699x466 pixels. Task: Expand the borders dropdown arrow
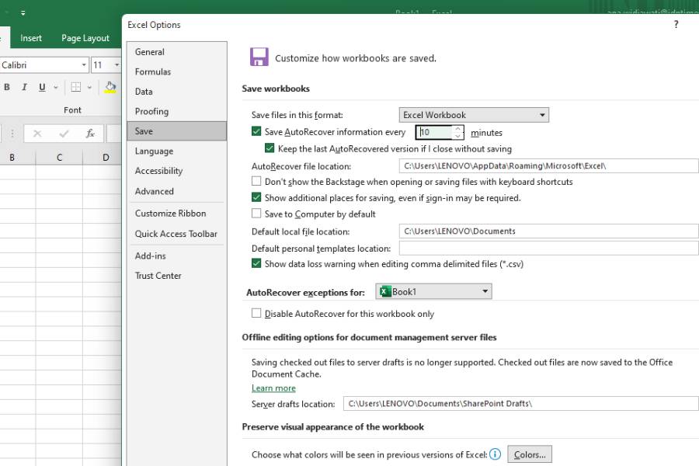click(x=89, y=88)
